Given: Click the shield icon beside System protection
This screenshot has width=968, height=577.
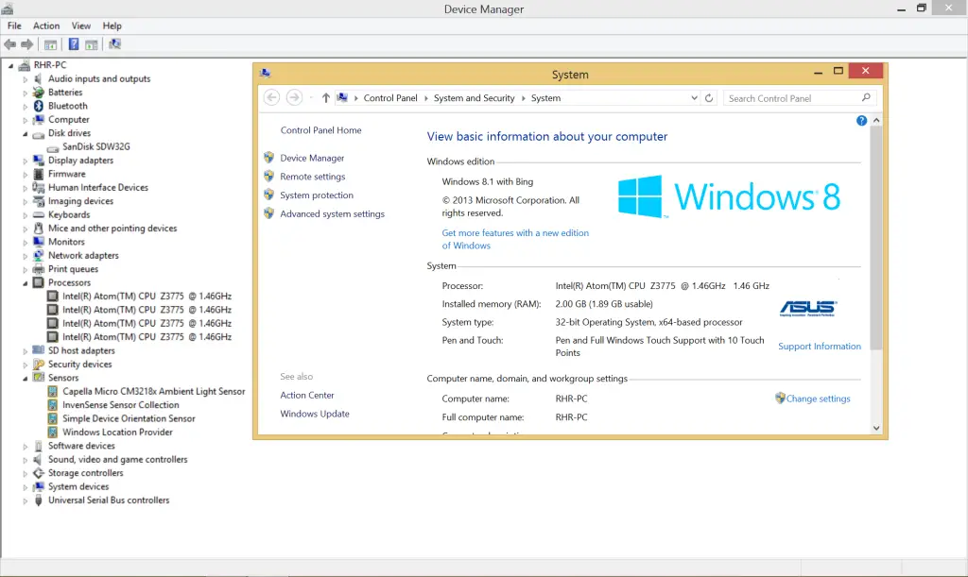Looking at the screenshot, I should click(268, 195).
